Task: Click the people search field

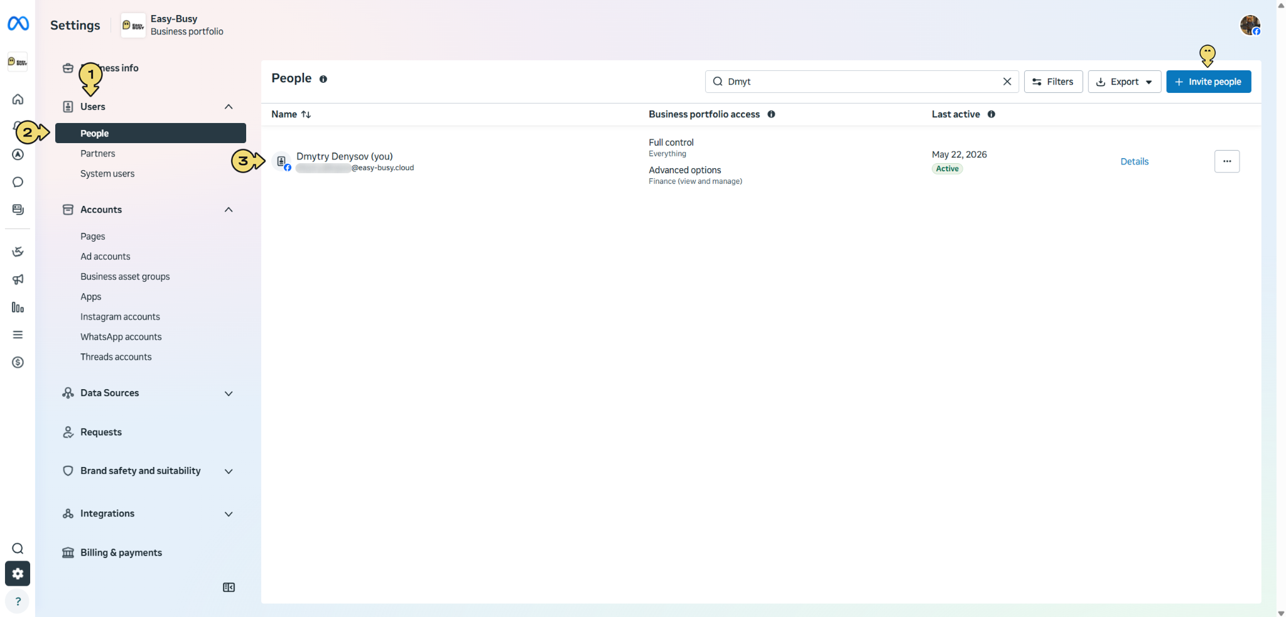Action: point(862,82)
